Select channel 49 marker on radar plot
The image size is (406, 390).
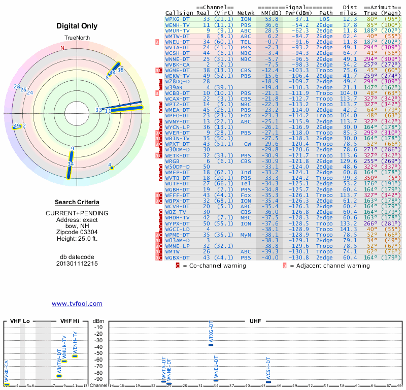pyautogui.click(x=16, y=126)
